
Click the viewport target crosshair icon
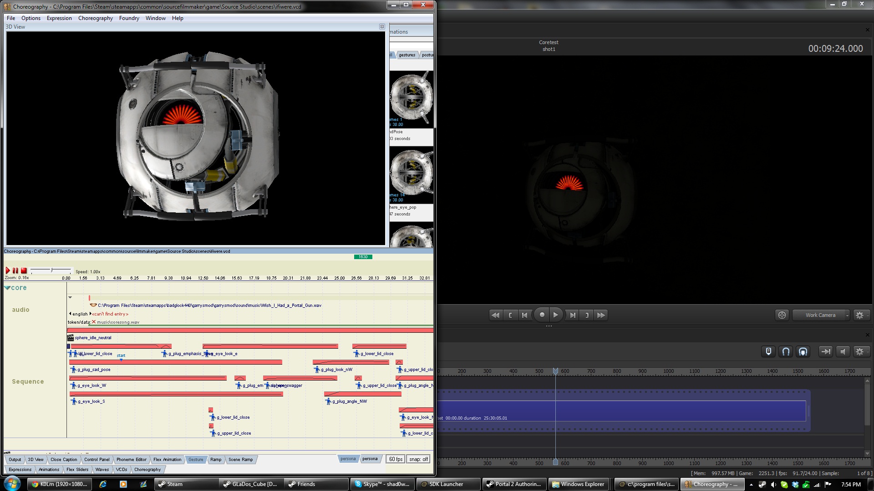pos(782,315)
